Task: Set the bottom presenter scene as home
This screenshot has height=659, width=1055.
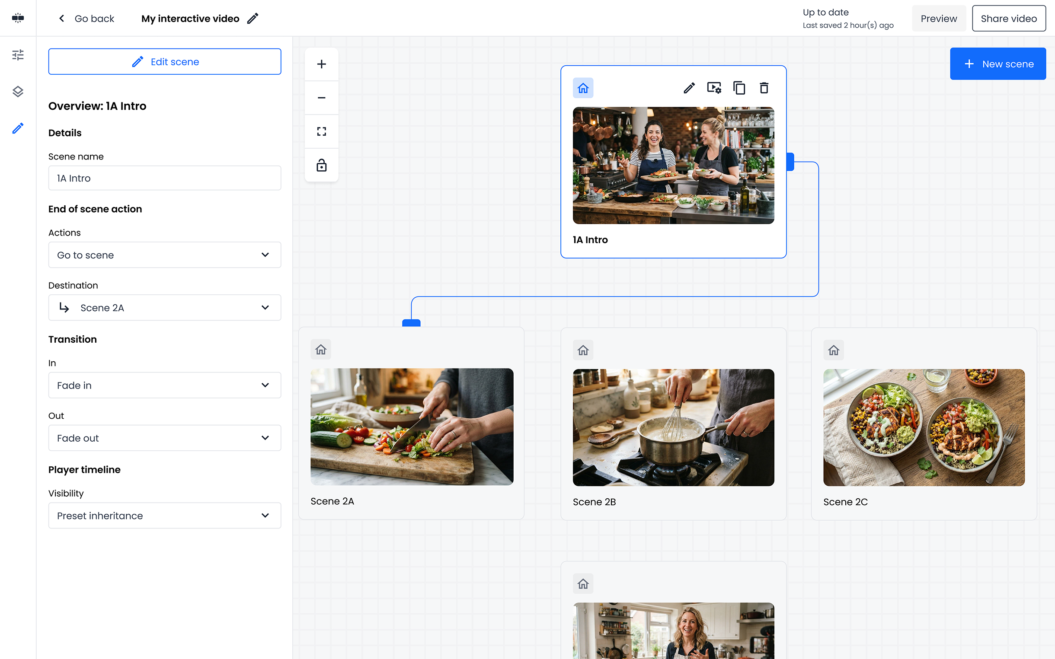Action: coord(583,584)
